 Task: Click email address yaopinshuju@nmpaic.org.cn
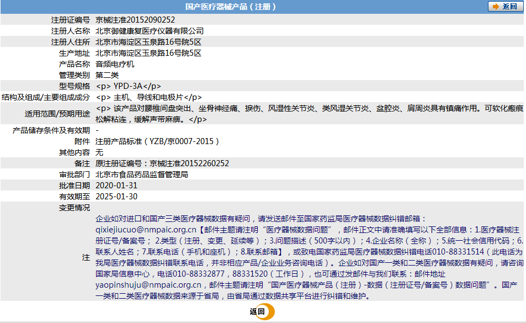148,285
